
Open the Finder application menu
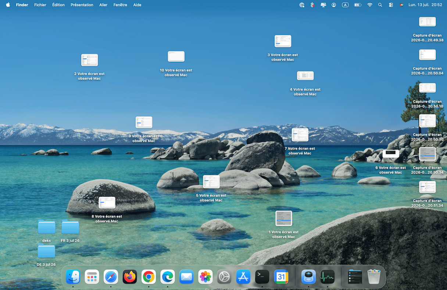(22, 5)
